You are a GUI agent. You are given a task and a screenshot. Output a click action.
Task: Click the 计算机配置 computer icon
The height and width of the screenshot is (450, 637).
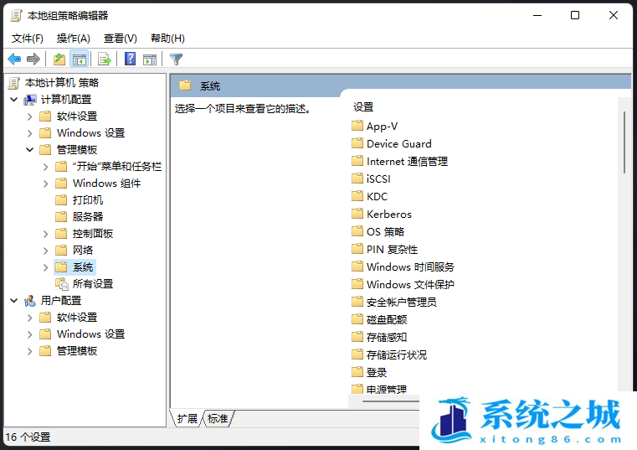[30, 99]
